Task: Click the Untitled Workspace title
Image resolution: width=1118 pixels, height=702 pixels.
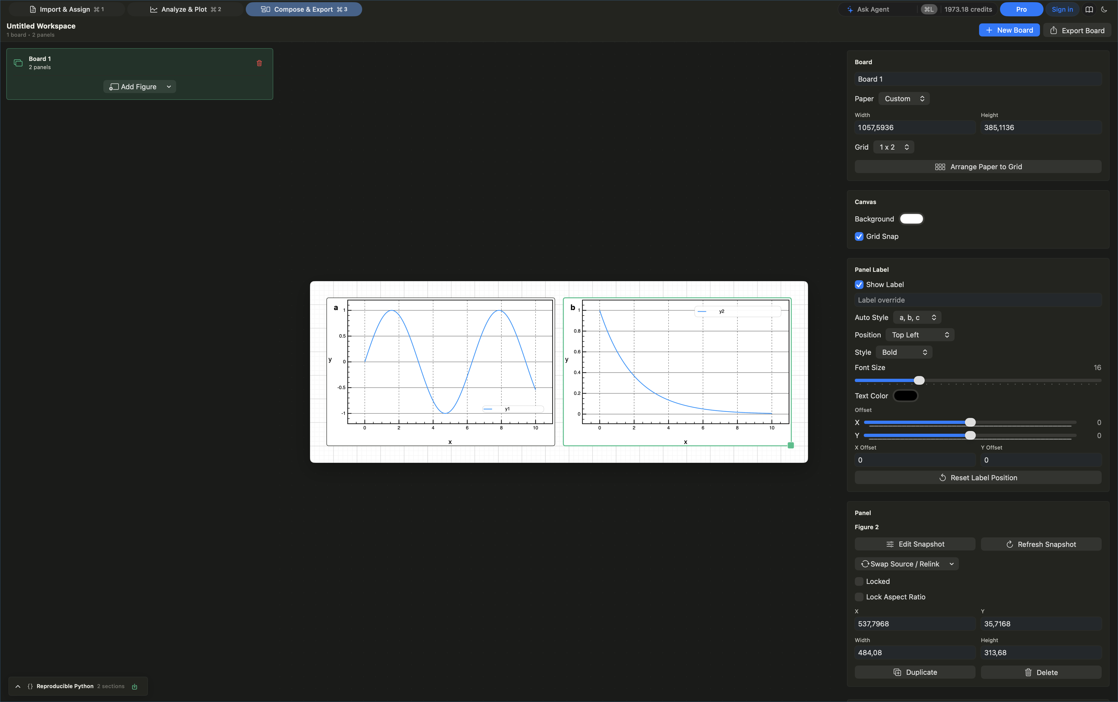Action: click(x=41, y=26)
